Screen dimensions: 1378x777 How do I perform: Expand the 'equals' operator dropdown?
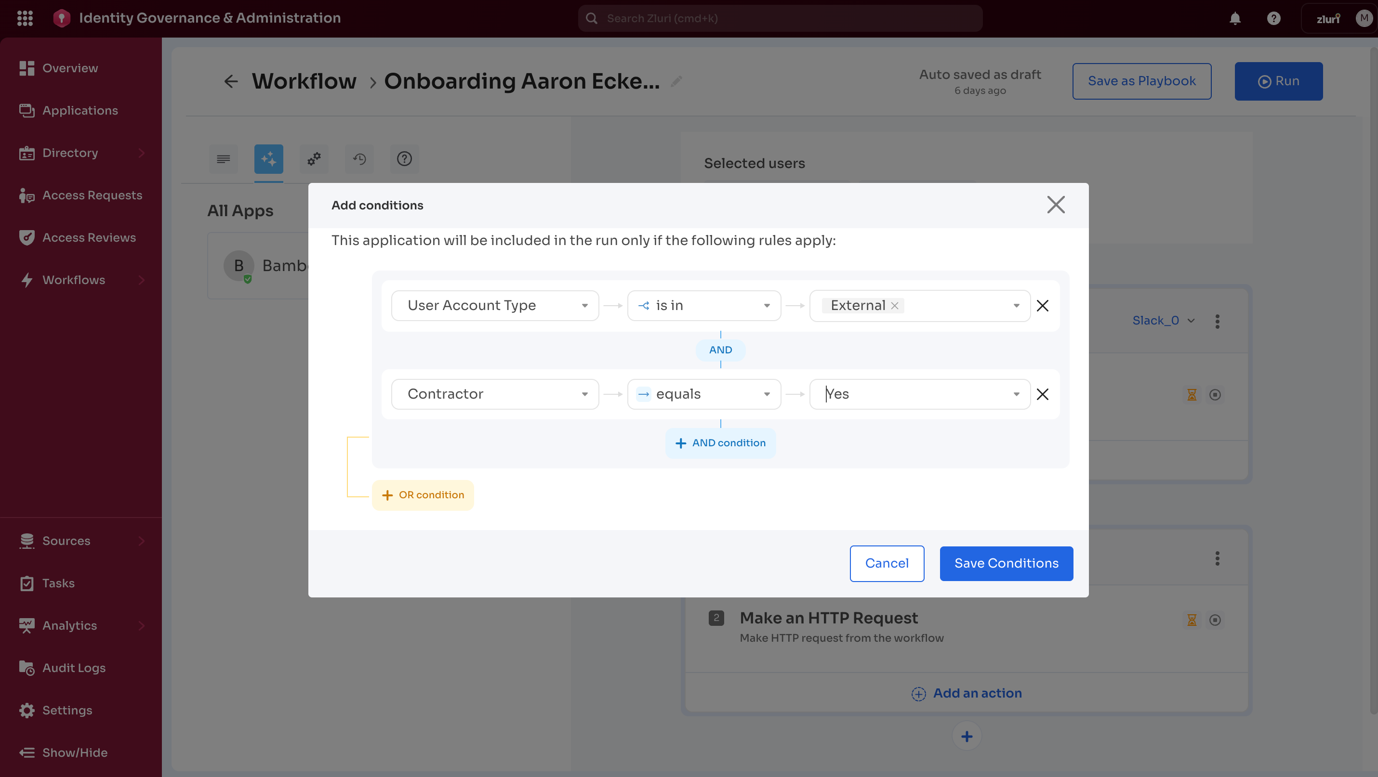(704, 394)
